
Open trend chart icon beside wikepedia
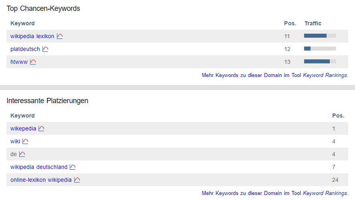(x=41, y=128)
